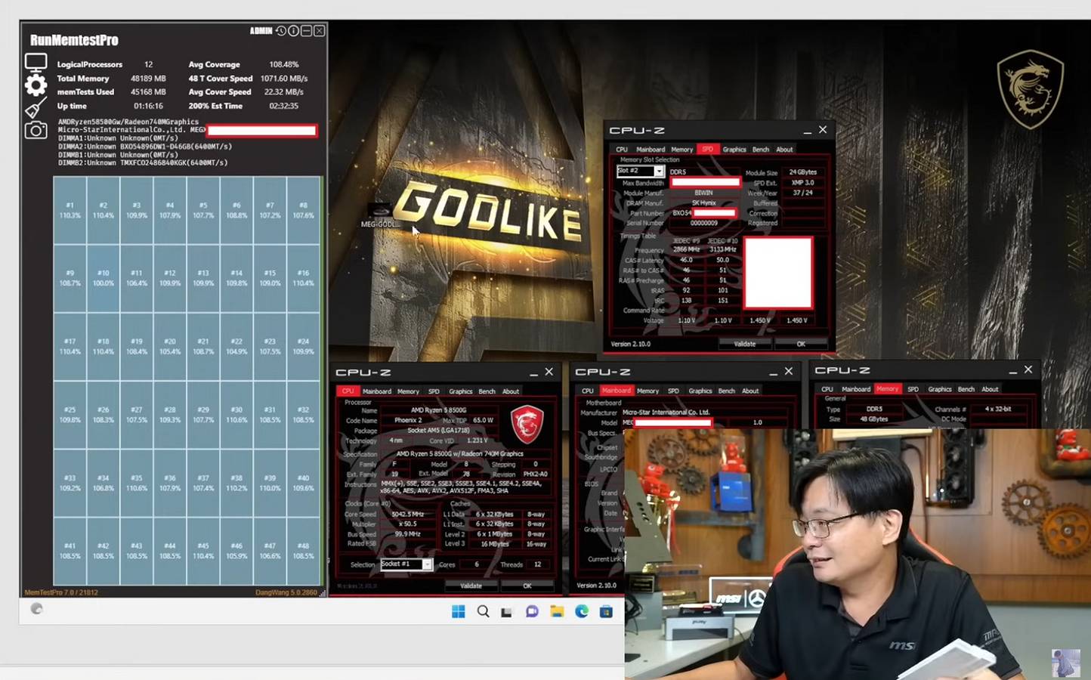
Task: Open Windows Search in the taskbar
Action: (x=484, y=611)
